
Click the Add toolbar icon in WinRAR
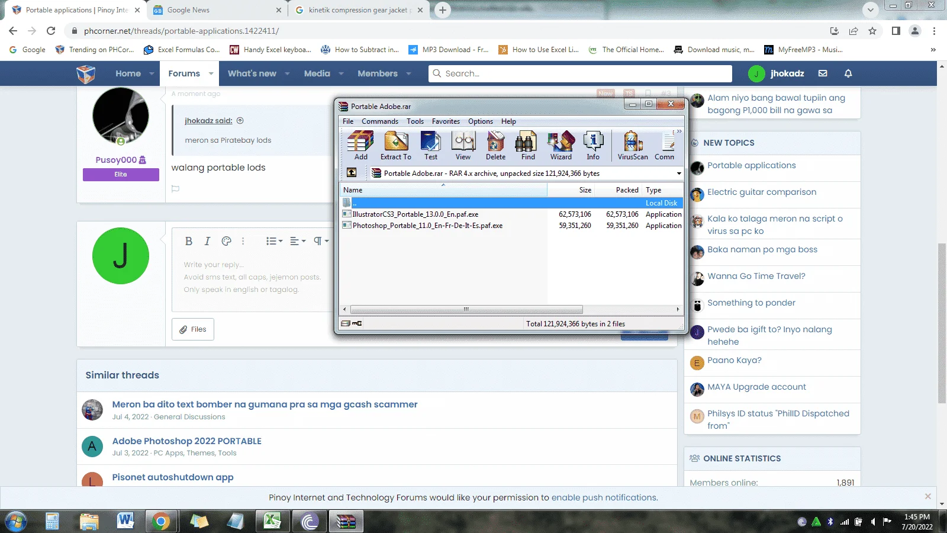pos(360,146)
